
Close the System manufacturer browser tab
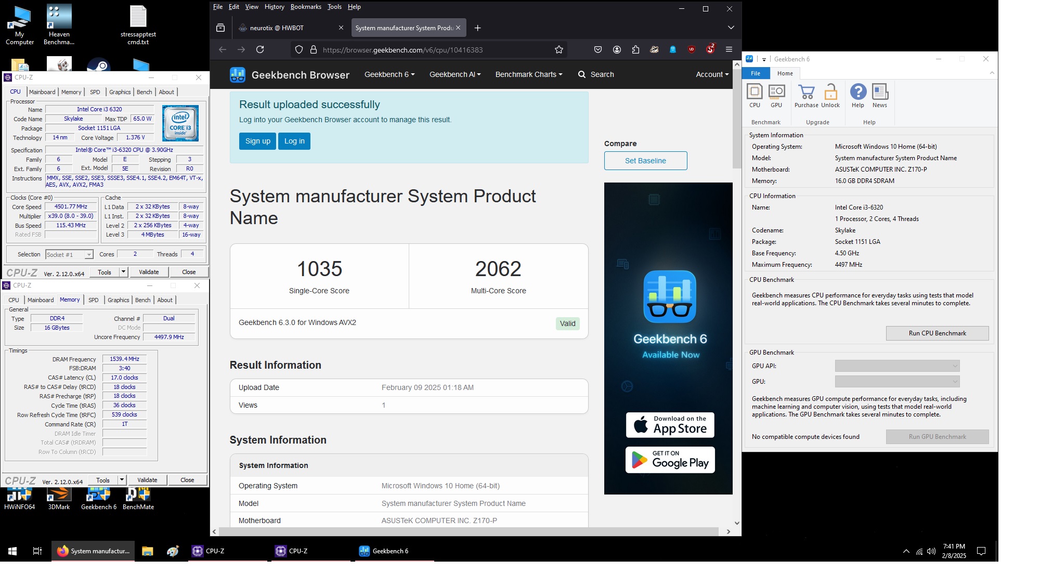coord(458,28)
